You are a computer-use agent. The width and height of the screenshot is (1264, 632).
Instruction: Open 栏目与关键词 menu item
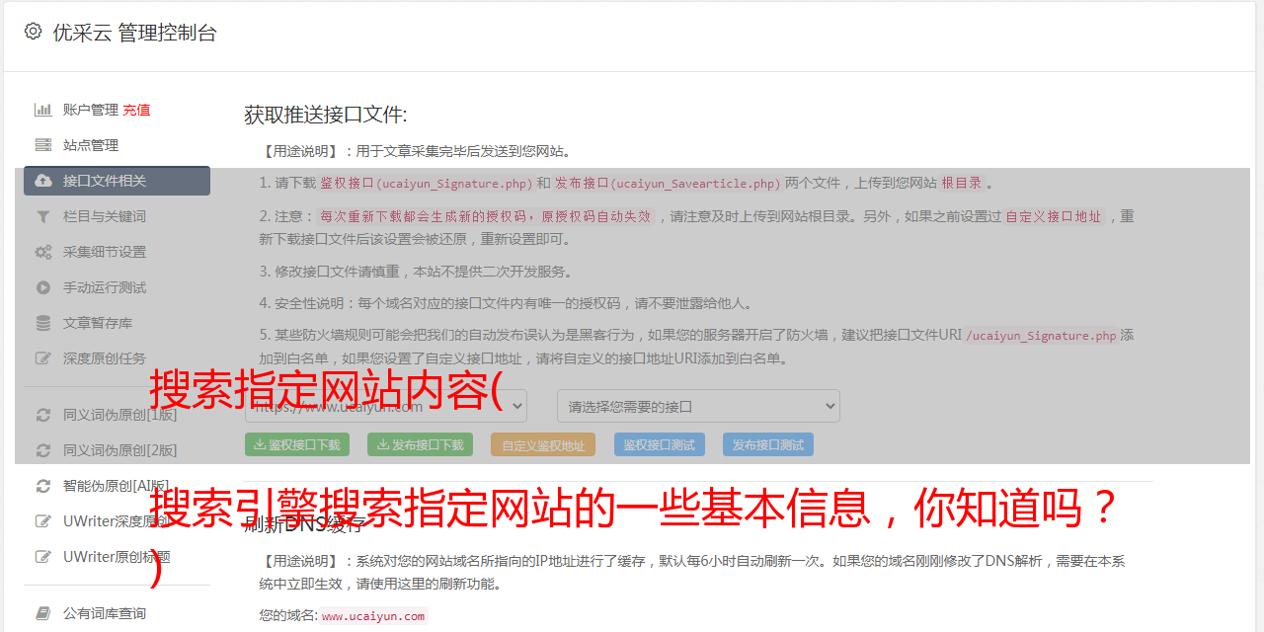tap(105, 216)
